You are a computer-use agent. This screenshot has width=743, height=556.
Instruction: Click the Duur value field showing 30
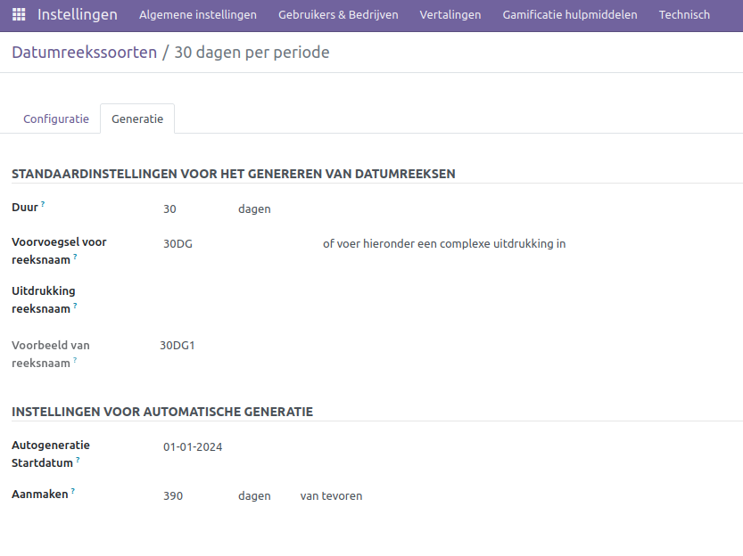pyautogui.click(x=169, y=208)
